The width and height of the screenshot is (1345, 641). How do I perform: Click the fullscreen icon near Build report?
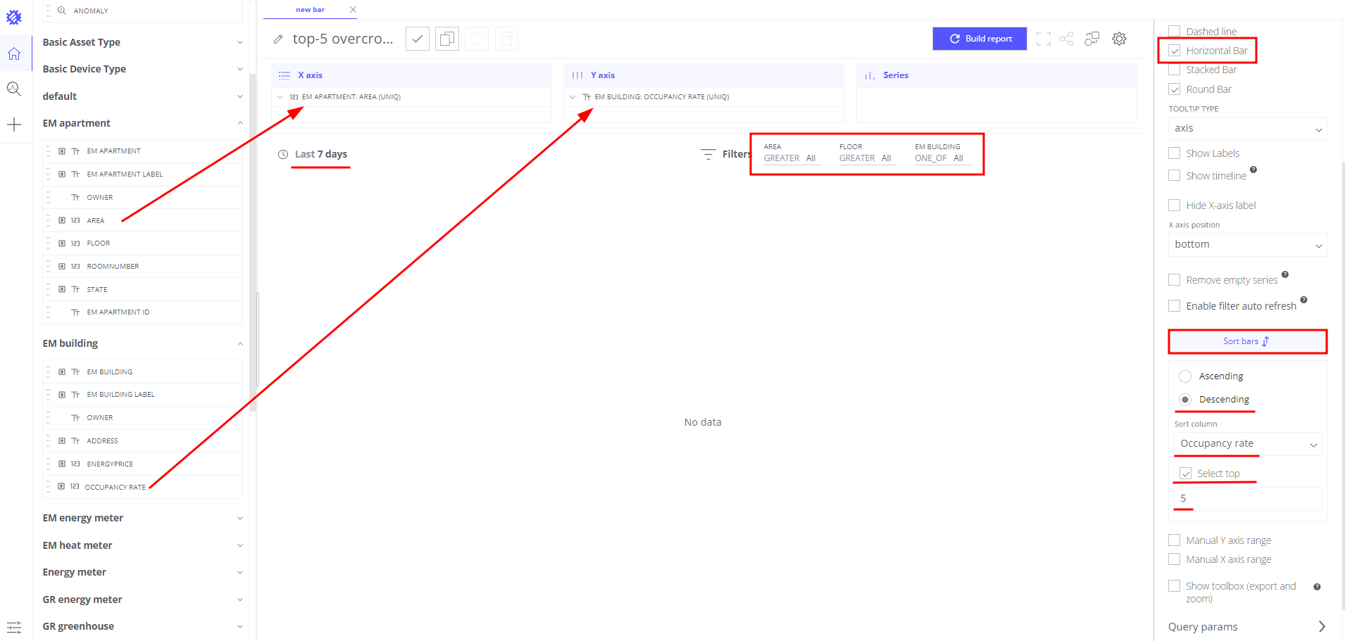pyautogui.click(x=1044, y=39)
